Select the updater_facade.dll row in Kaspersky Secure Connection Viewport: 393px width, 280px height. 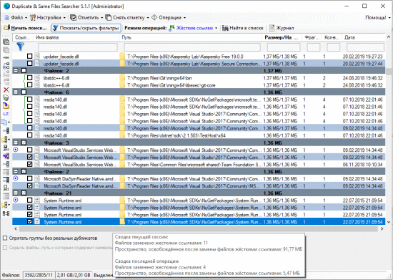[199, 64]
